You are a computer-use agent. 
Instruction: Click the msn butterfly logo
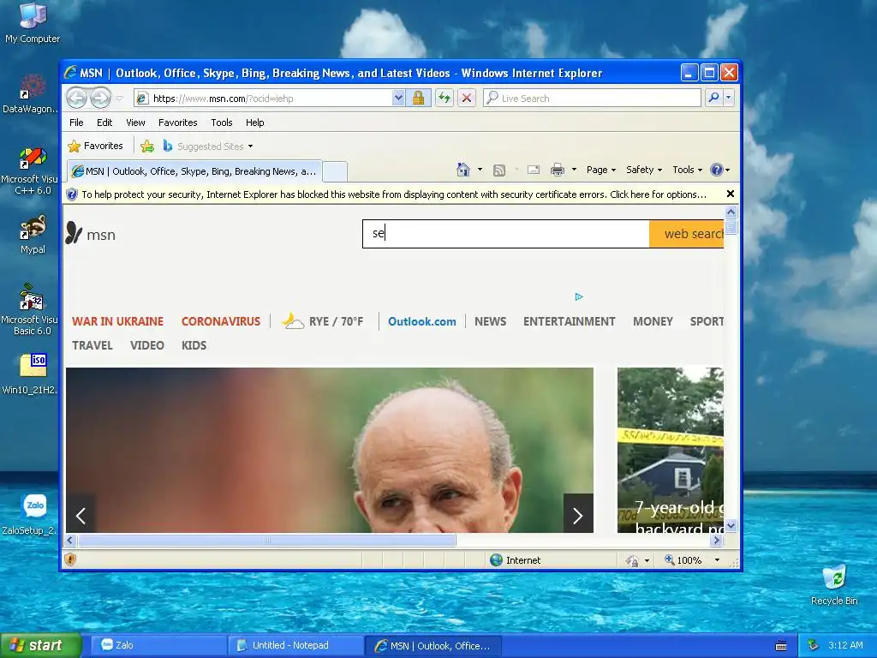91,233
